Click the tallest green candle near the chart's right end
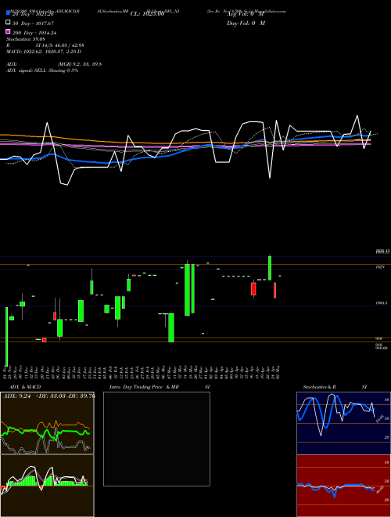The width and height of the screenshot is (391, 517). coord(270,268)
